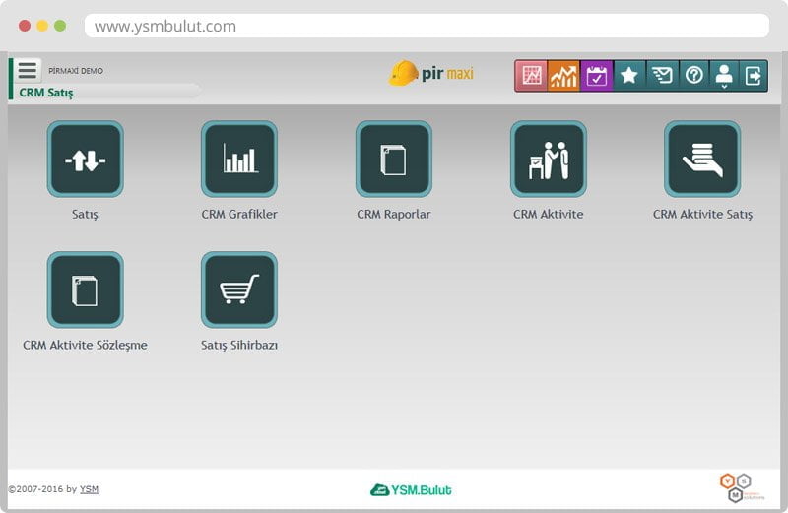788x513 pixels.
Task: Open CRM Grafikler bar chart icon
Action: pos(239,160)
